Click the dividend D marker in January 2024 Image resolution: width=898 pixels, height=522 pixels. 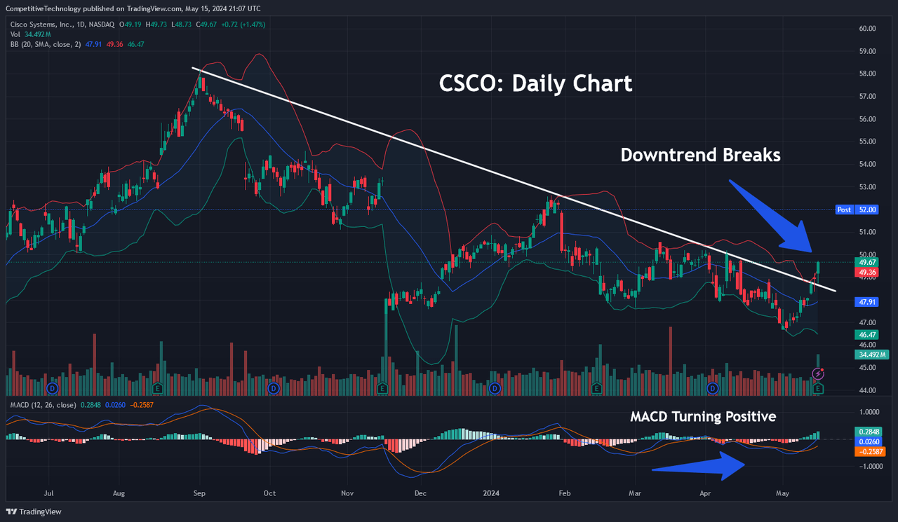(x=495, y=387)
